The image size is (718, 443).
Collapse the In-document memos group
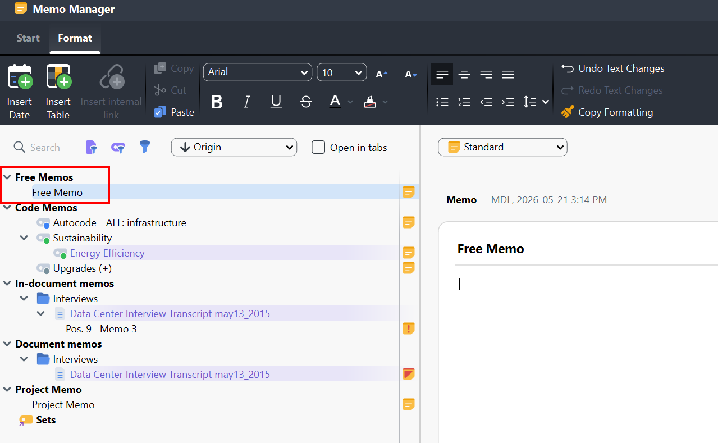point(7,284)
